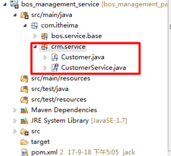Click the com.itheima package icon
The image size is (171, 156).
35,26
